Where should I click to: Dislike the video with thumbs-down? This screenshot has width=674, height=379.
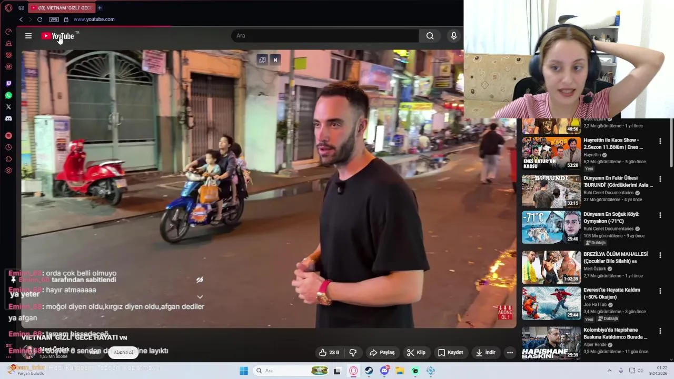(353, 353)
